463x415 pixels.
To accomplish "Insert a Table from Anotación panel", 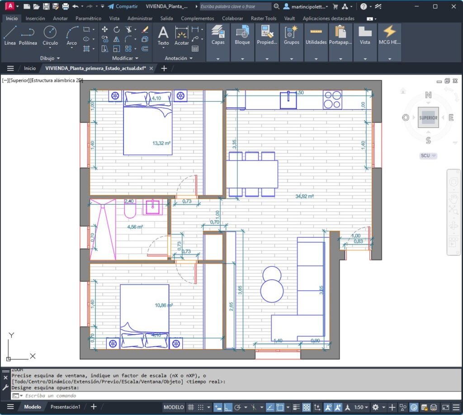I will pyautogui.click(x=195, y=49).
